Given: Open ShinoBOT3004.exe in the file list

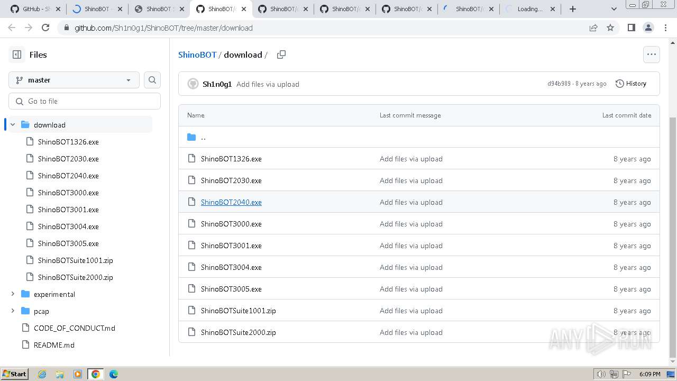Looking at the screenshot, I should click(x=231, y=267).
